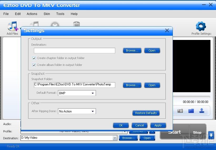This screenshot has height=150, width=216.
Task: Click Browse for Snapshot Folder
Action: point(132,85)
